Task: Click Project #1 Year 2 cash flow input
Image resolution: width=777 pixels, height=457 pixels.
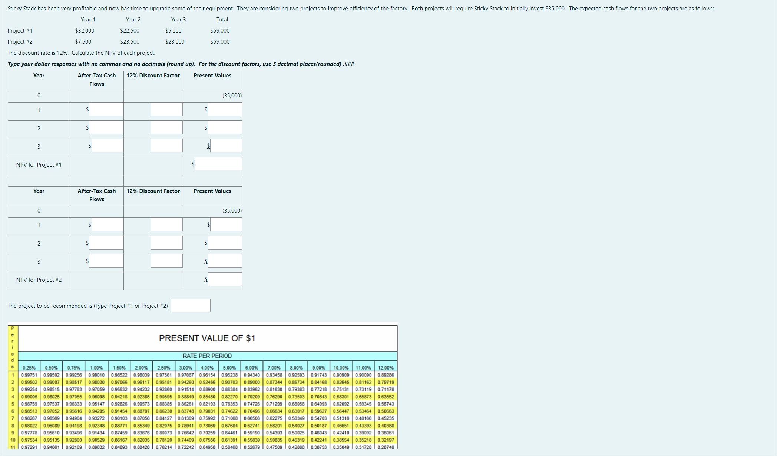Action: pyautogui.click(x=106, y=128)
